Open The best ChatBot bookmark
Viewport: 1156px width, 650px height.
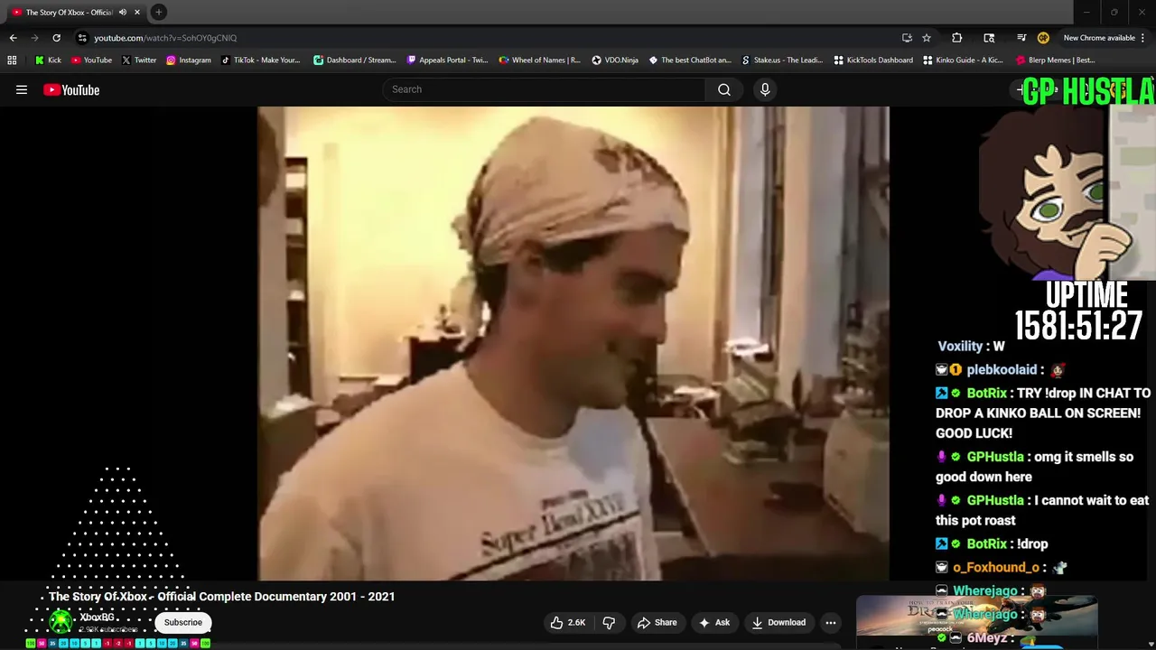[690, 60]
